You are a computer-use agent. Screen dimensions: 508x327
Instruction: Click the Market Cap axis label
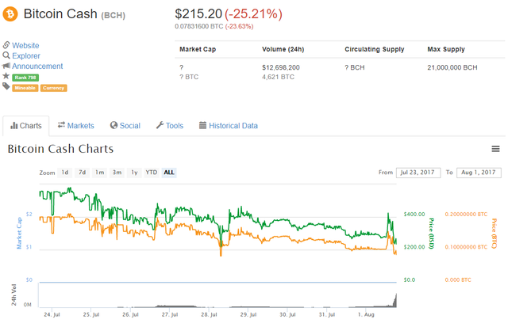[19, 234]
